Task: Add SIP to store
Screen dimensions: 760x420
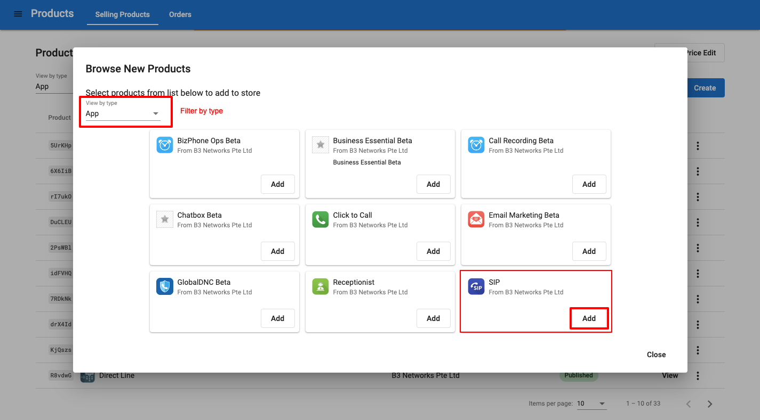Action: [589, 318]
